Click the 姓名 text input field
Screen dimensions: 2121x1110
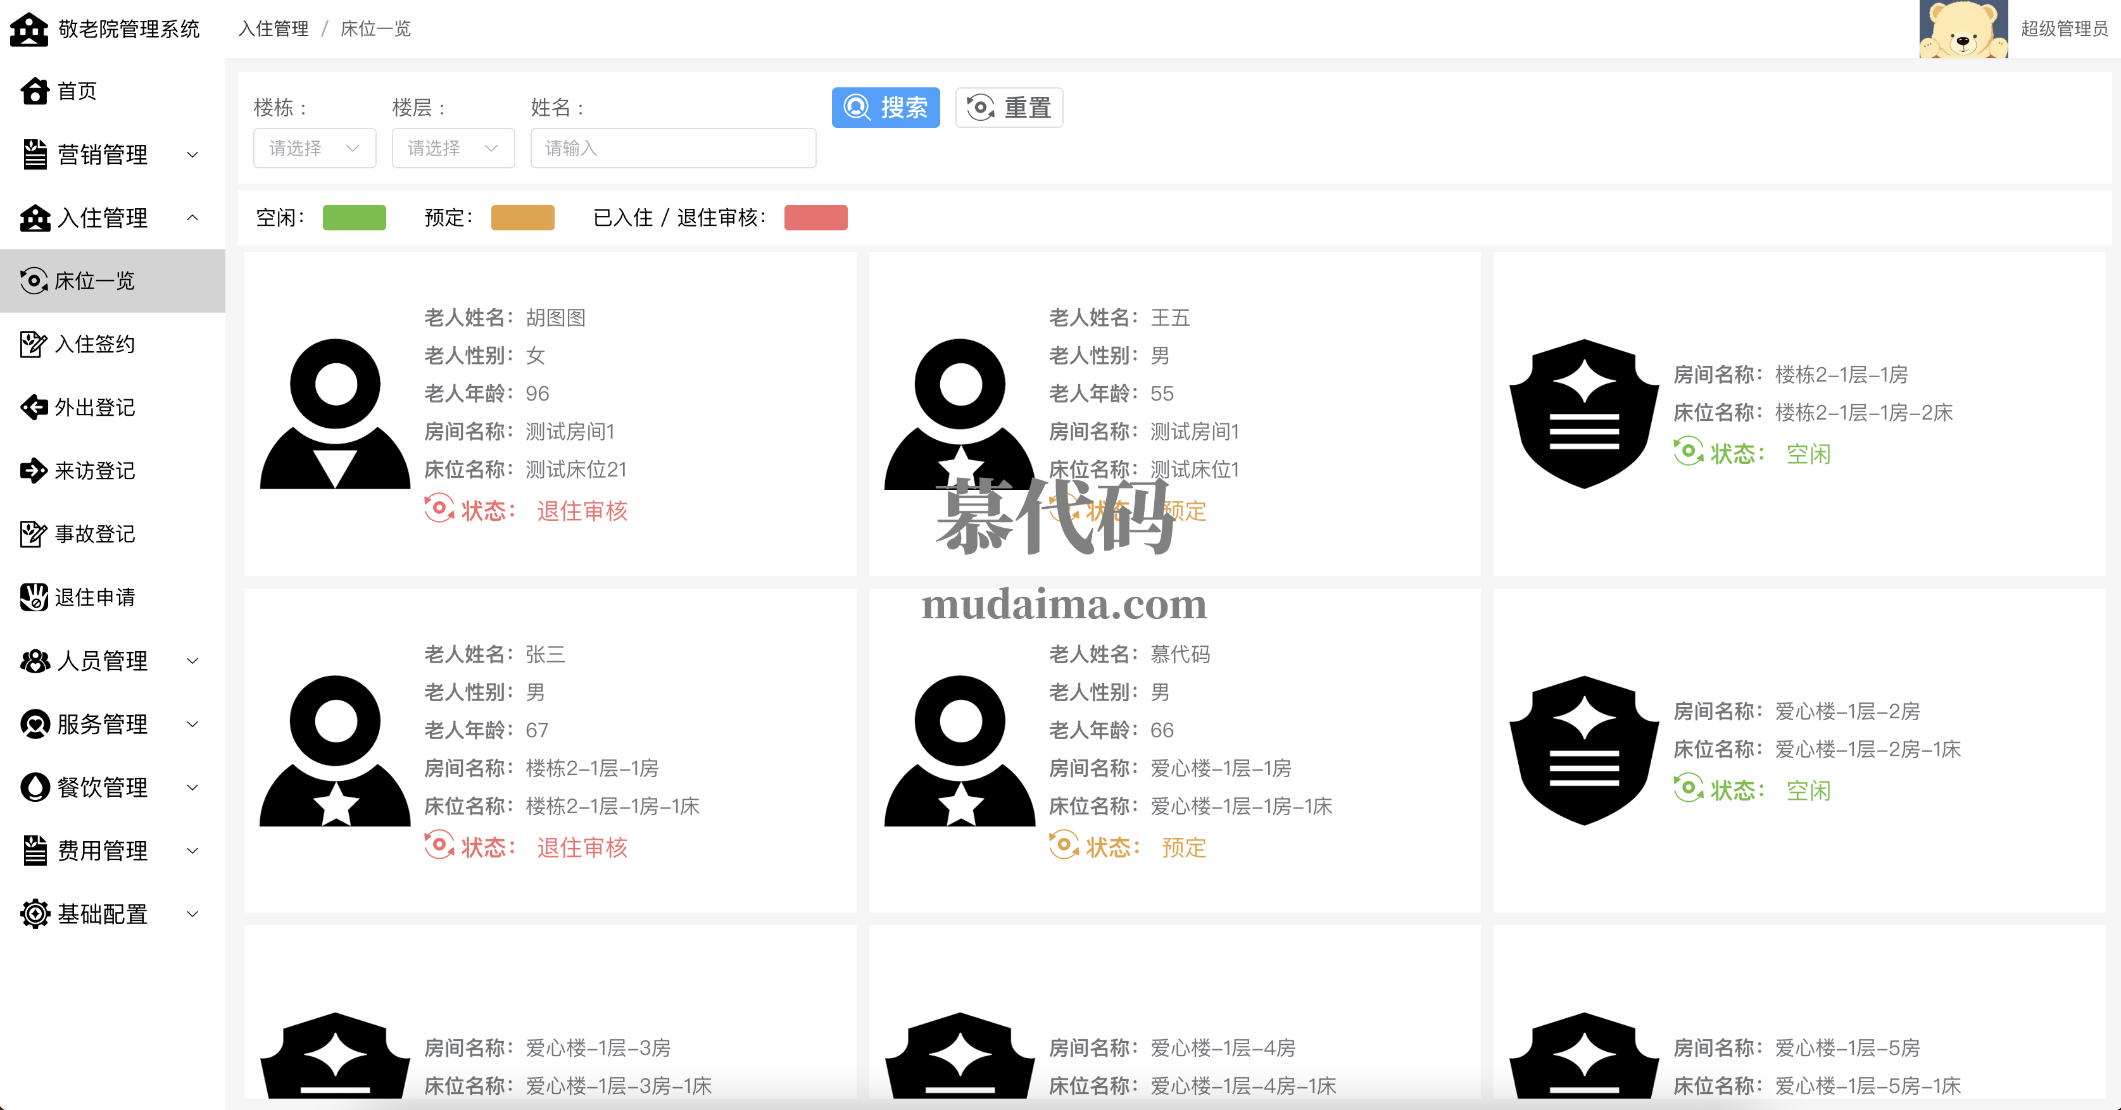coord(672,149)
